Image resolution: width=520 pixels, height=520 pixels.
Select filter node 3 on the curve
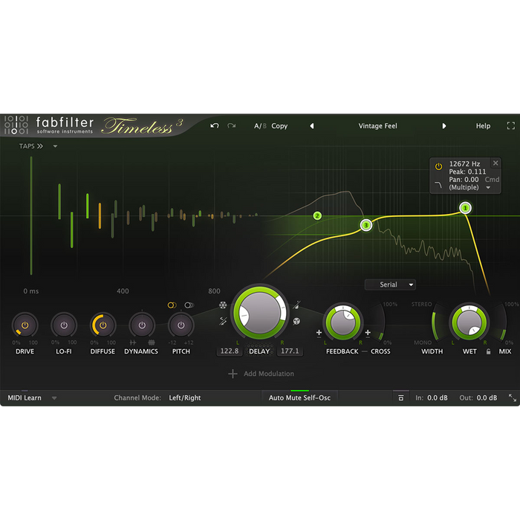365,225
